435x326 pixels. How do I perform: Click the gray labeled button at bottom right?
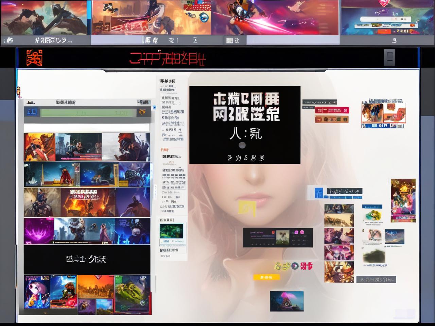(376, 279)
